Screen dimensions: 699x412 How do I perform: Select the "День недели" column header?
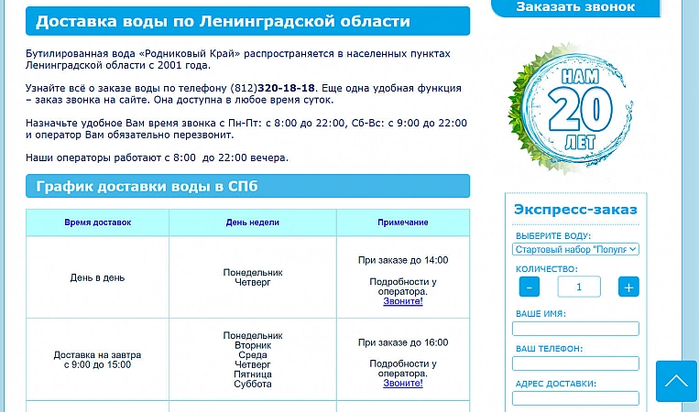click(x=253, y=222)
